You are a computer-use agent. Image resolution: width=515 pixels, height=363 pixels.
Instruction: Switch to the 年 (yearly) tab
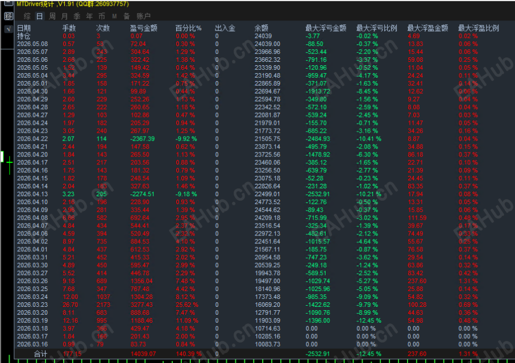click(89, 16)
